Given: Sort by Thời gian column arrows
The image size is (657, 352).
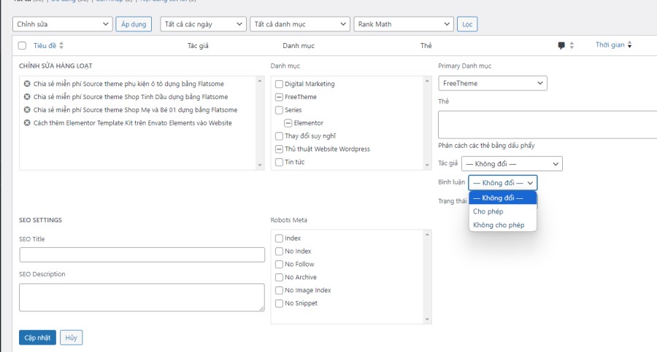Looking at the screenshot, I should pos(630,45).
